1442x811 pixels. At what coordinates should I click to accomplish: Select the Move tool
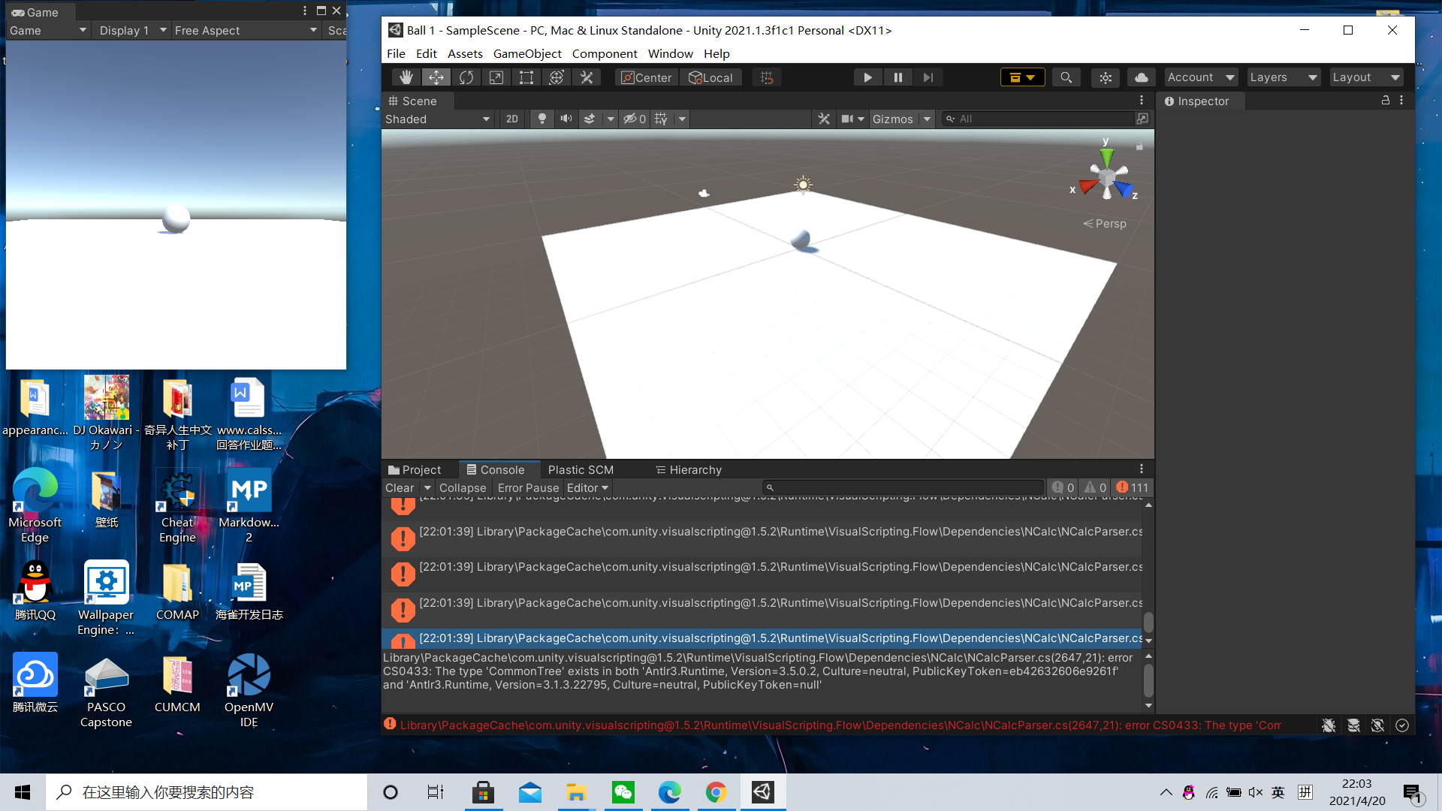(436, 77)
